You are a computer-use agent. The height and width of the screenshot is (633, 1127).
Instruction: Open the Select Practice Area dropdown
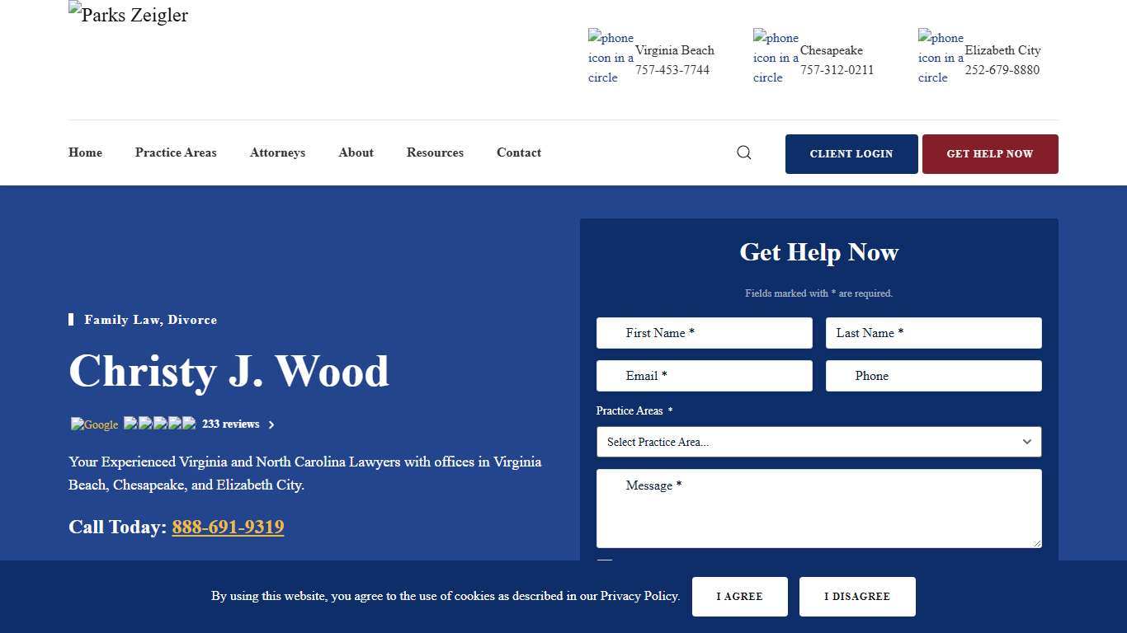[818, 442]
